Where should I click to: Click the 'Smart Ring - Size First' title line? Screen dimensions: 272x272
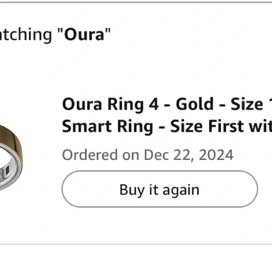[167, 126]
